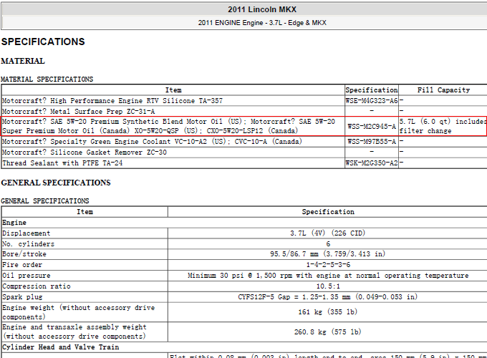Click the Item header in the general specifications table
The image size is (487, 358).
point(85,212)
